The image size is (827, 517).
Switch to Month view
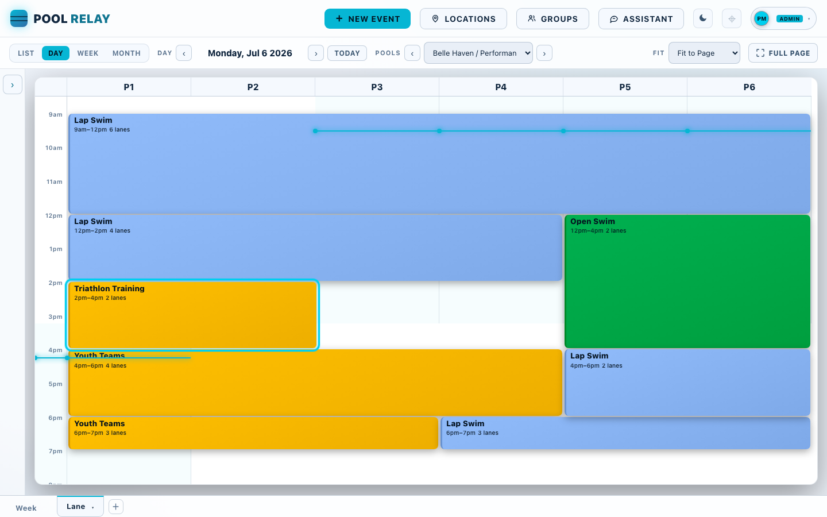[126, 53]
